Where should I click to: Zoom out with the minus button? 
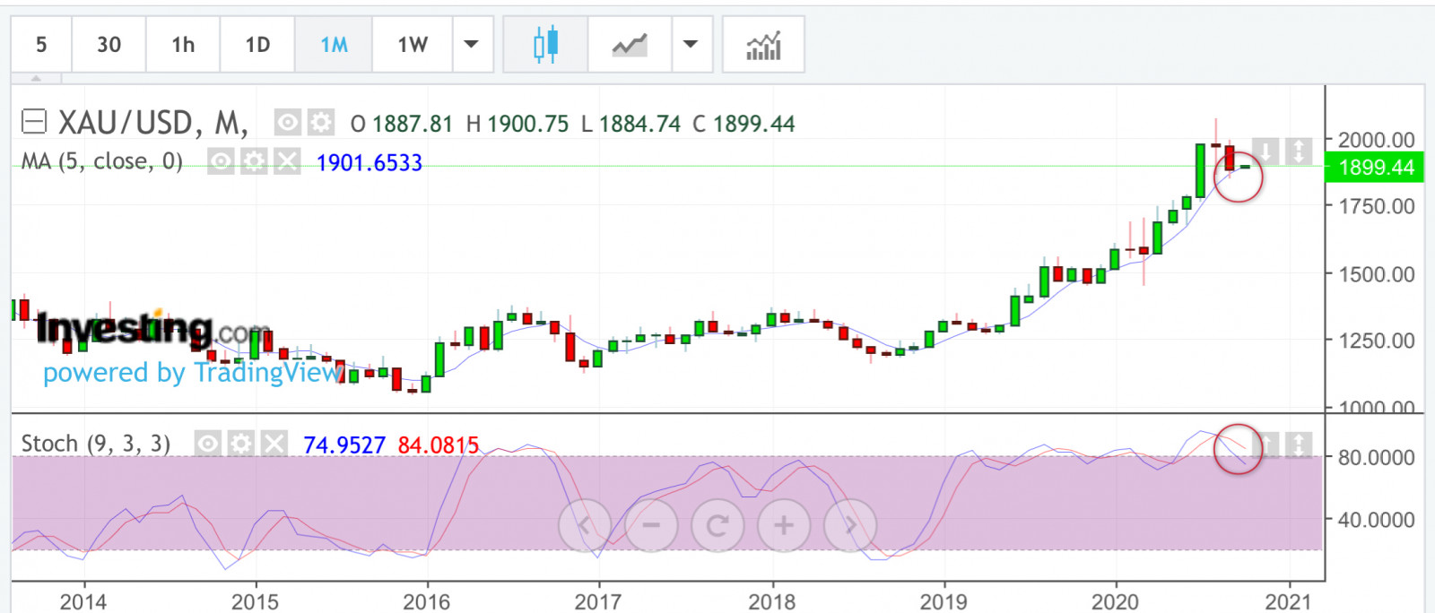651,525
